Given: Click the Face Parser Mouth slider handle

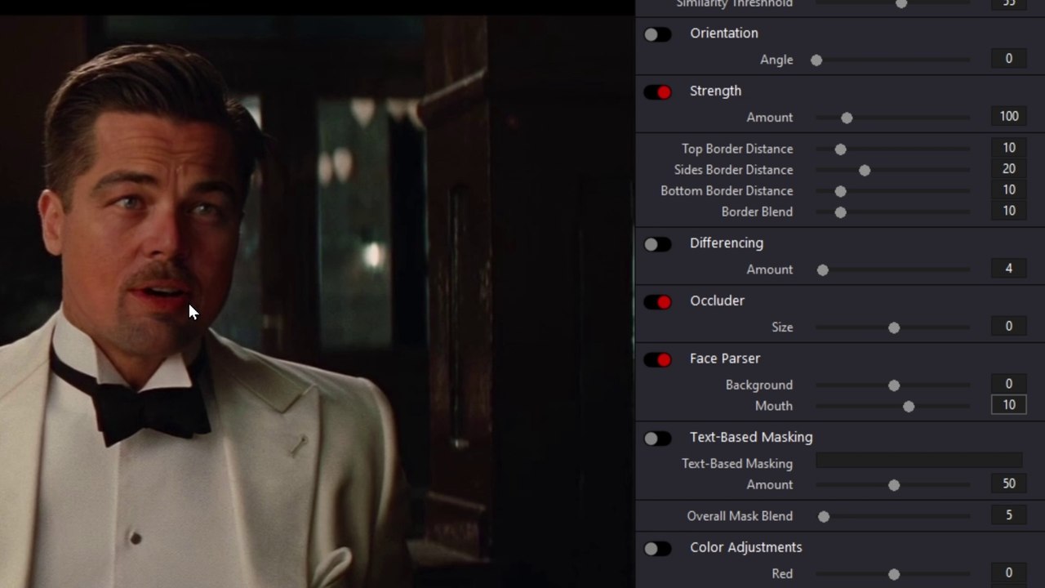Looking at the screenshot, I should (909, 407).
